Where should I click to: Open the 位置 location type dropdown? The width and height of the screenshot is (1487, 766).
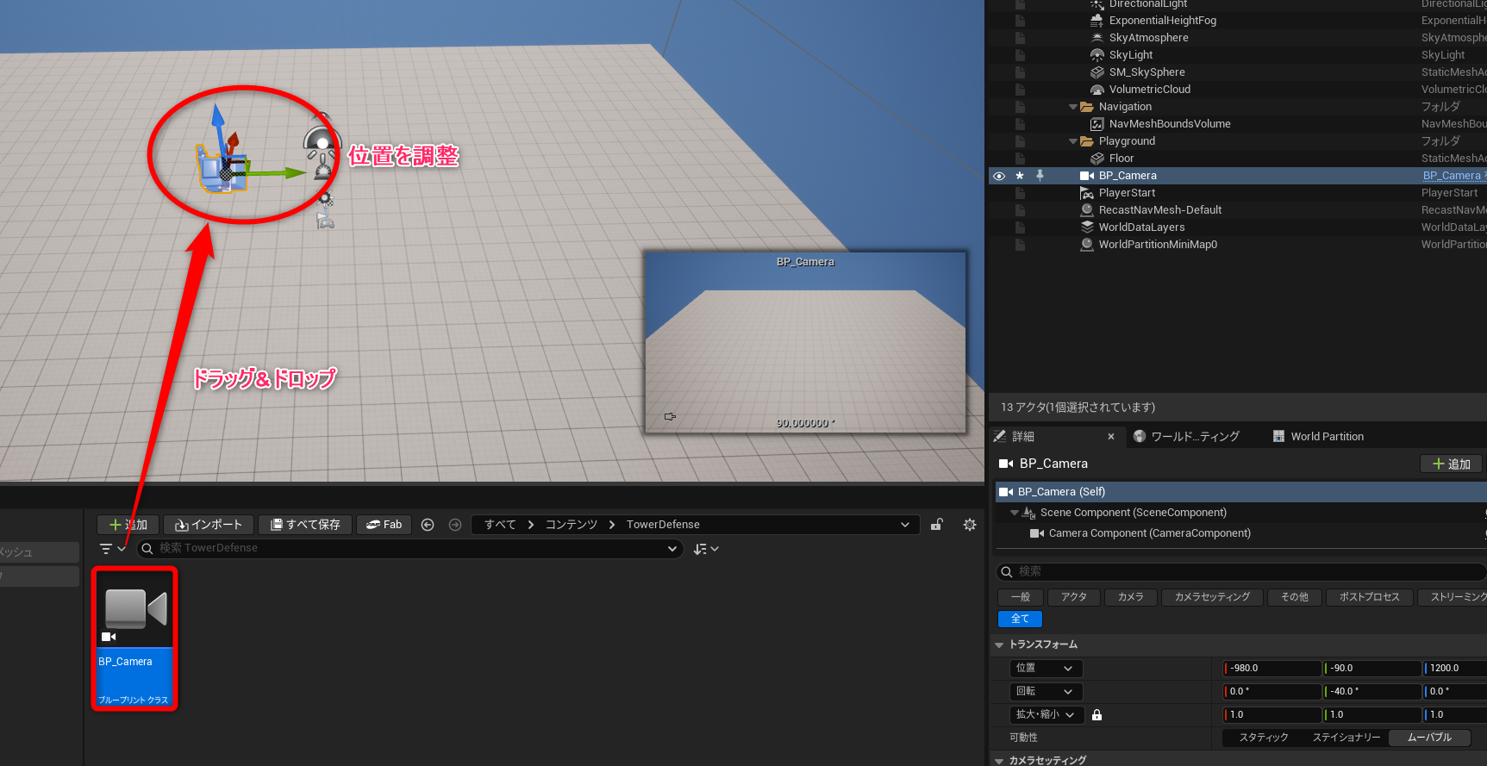click(1046, 669)
